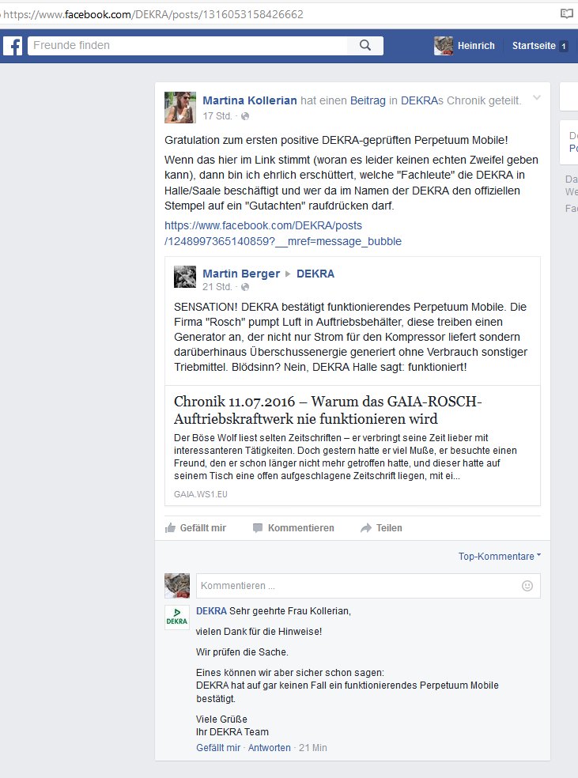Open Martin Berger's profile photo

(184, 277)
